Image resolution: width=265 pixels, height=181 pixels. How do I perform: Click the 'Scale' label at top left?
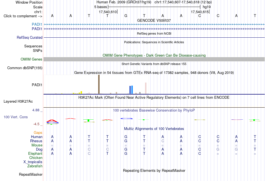click(38, 7)
